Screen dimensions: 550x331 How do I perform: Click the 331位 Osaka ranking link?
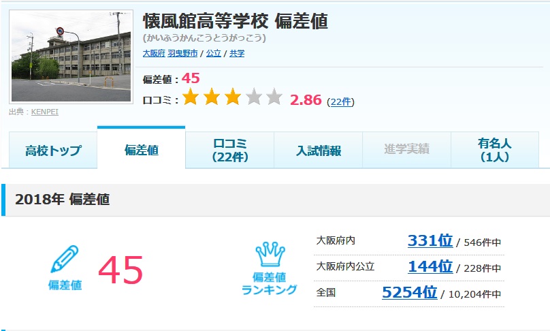point(430,240)
